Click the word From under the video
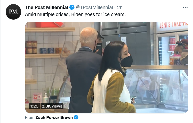The image size is (193, 123). click(x=29, y=118)
